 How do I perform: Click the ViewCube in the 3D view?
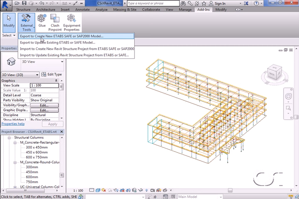tap(274, 72)
